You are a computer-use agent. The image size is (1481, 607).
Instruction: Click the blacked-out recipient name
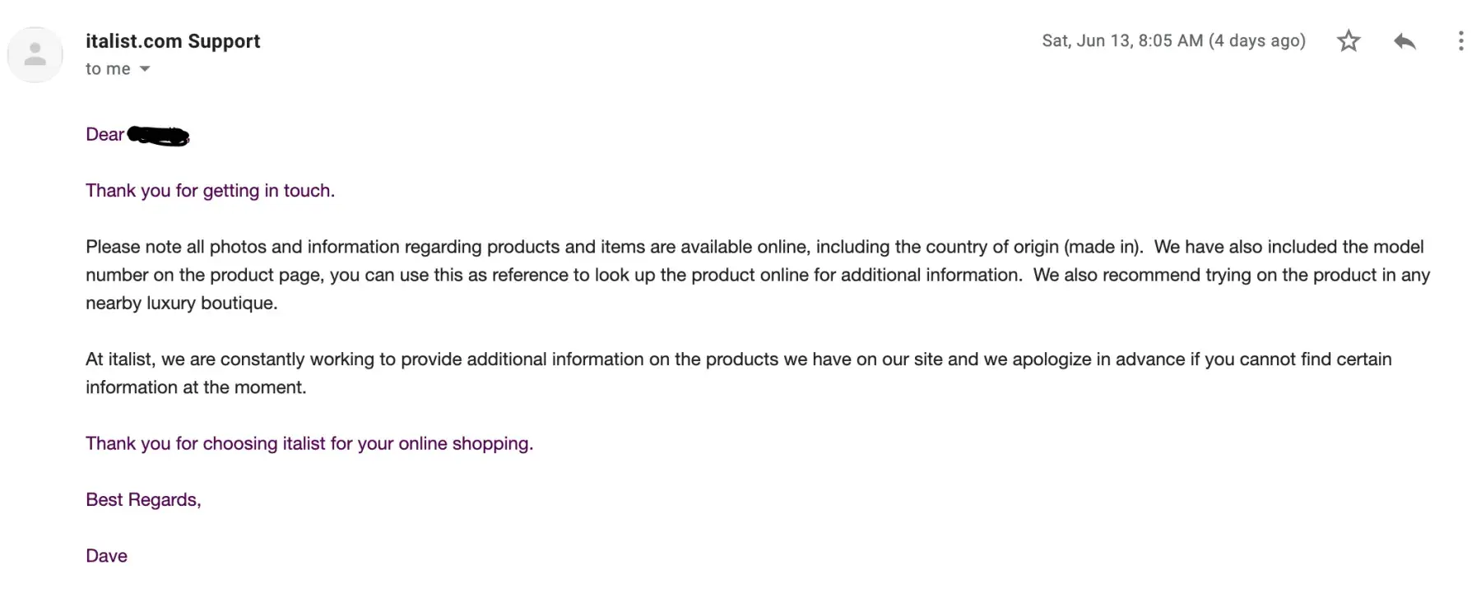point(159,136)
